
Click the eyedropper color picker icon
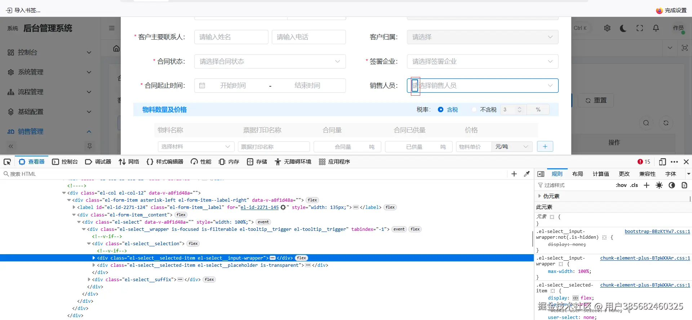click(527, 174)
